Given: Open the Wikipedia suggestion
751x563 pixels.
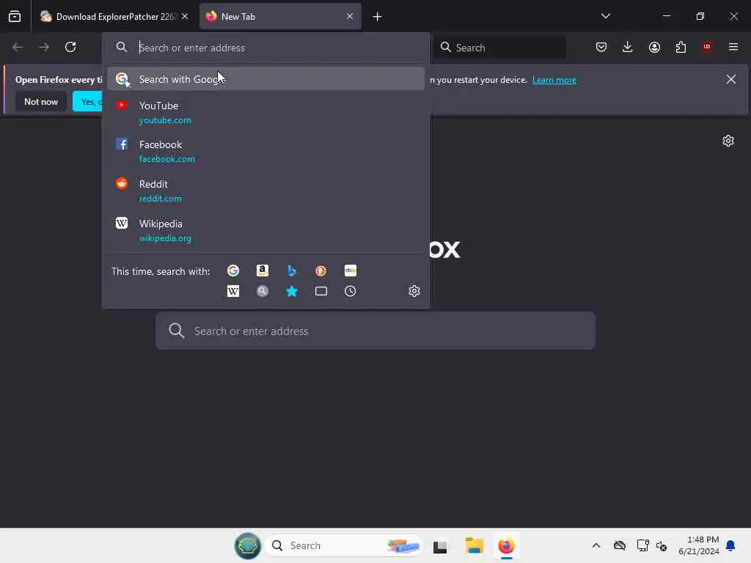Looking at the screenshot, I should (x=265, y=230).
